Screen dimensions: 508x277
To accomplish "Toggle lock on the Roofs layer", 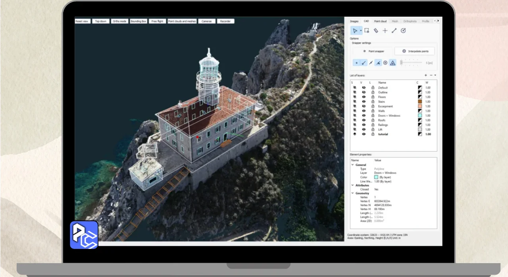I will point(373,120).
